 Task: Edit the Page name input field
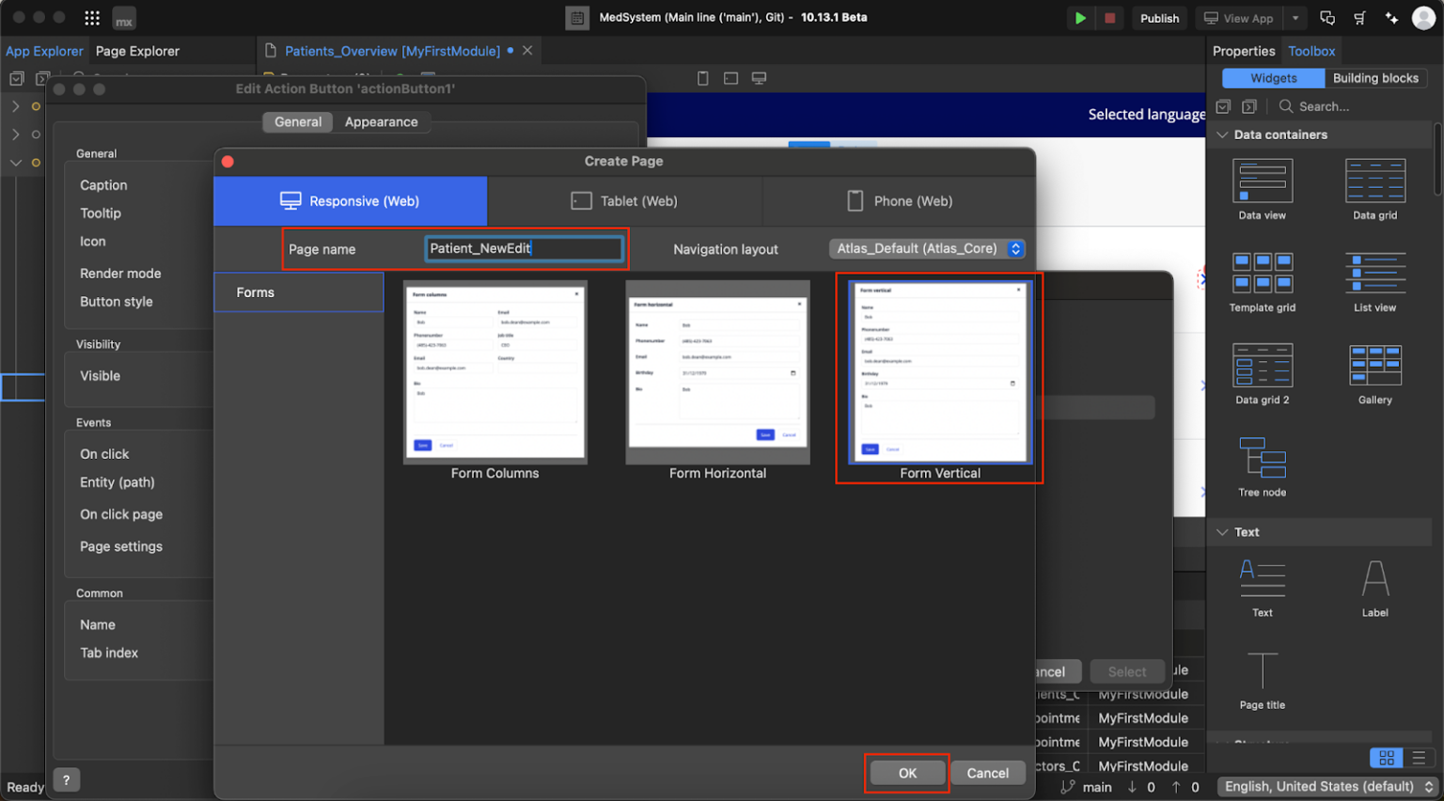tap(524, 248)
